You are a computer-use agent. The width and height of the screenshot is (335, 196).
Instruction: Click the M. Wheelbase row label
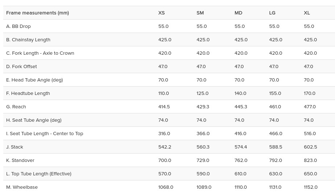click(22, 187)
